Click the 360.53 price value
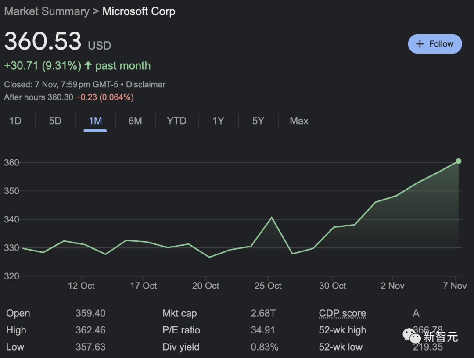The height and width of the screenshot is (358, 474). (x=43, y=42)
